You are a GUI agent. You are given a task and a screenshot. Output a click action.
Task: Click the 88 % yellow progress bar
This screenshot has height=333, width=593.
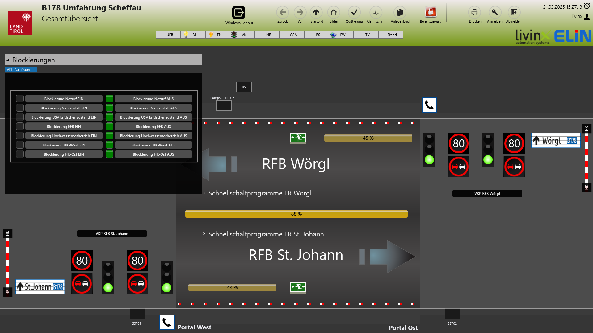coord(296,214)
